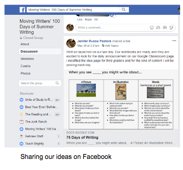This screenshot has width=183, height=170.
Task: Click the Add Topics tag link
Action: pyautogui.click(x=112, y=46)
